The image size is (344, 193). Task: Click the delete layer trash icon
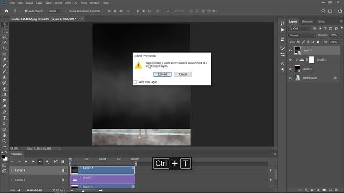(x=336, y=190)
